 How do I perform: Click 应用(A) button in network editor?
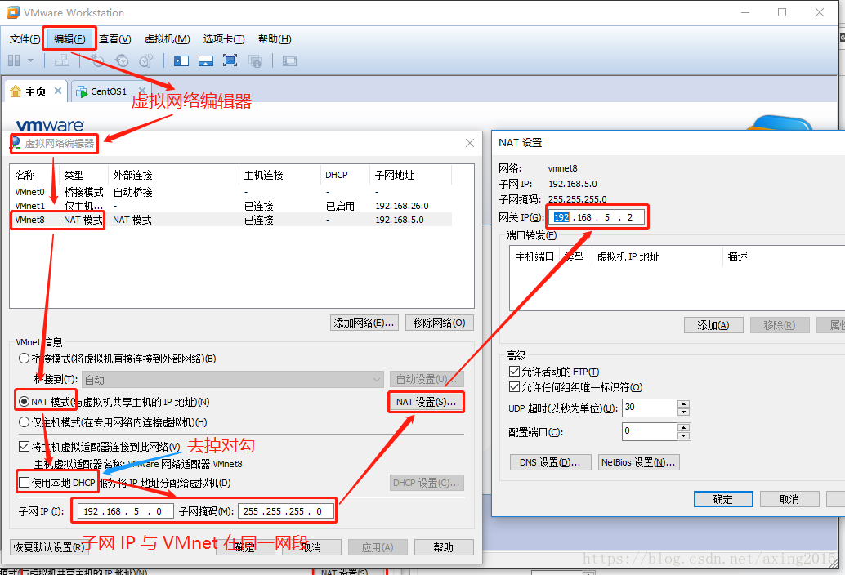coord(378,547)
